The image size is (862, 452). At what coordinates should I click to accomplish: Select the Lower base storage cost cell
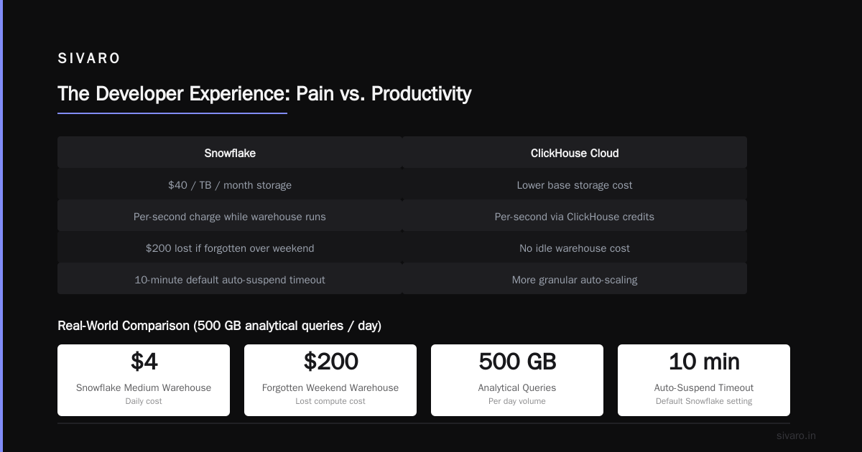pyautogui.click(x=575, y=185)
